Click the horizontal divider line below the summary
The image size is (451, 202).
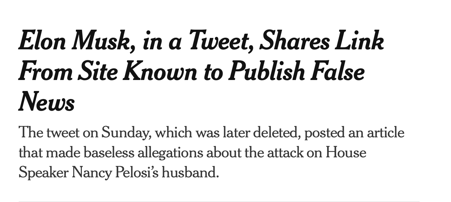tap(219, 201)
